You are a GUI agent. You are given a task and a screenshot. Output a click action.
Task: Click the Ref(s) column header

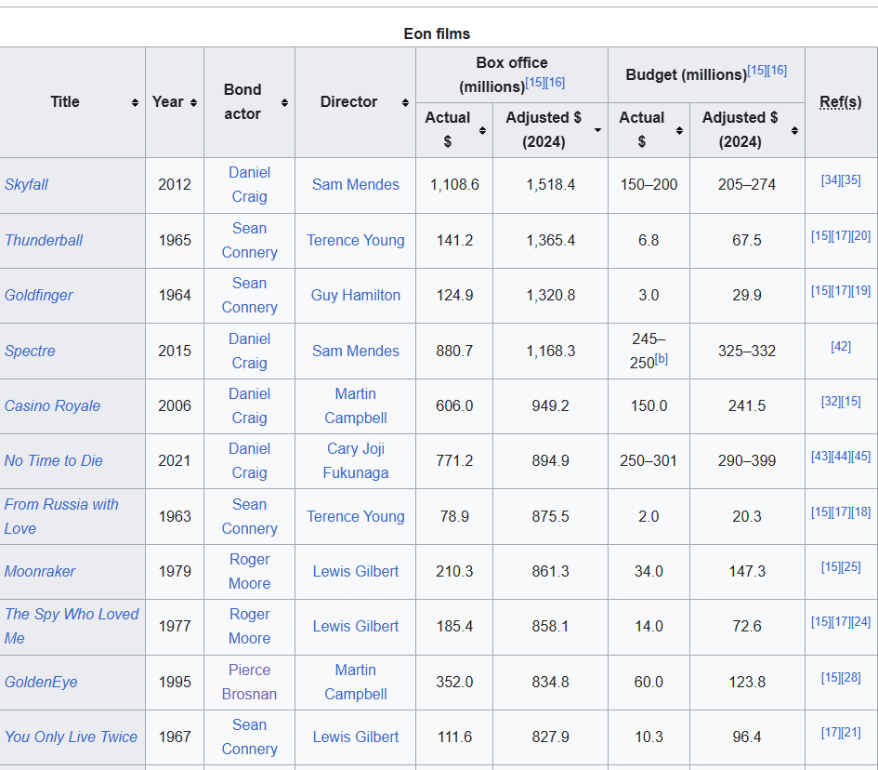click(841, 102)
